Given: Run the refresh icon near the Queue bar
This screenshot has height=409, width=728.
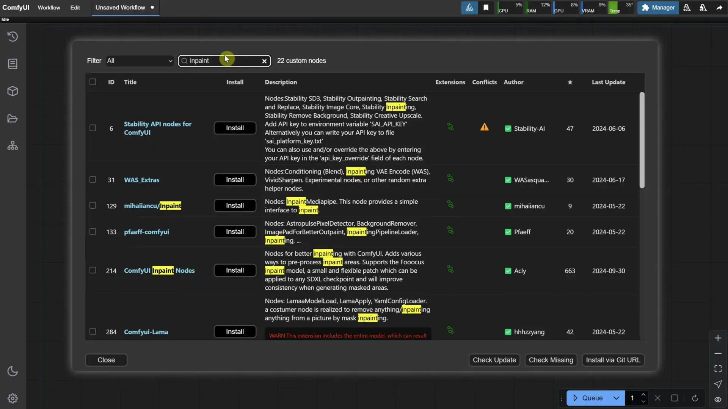Looking at the screenshot, I should pos(695,398).
